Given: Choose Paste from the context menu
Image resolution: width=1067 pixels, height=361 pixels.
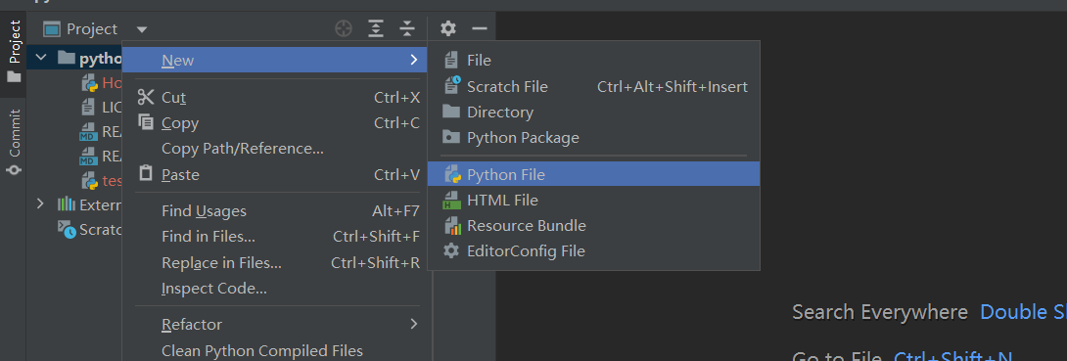Looking at the screenshot, I should (275, 175).
